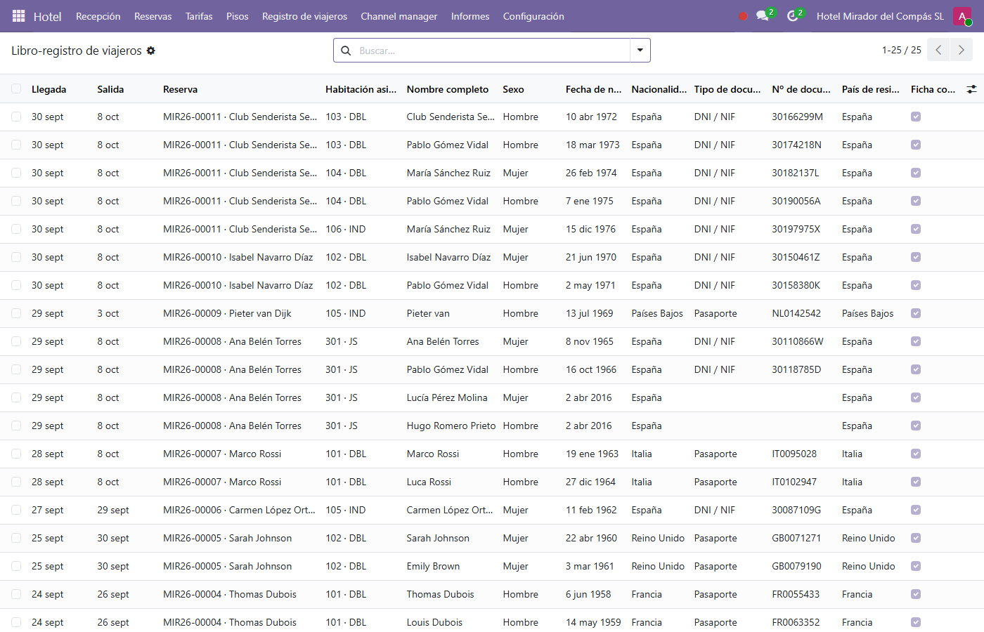This screenshot has width=984, height=632.
Task: Open the Reservas menu
Action: click(153, 16)
